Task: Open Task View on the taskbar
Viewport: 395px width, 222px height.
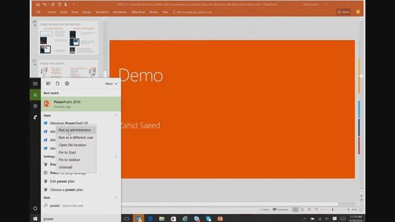Action: [x=127, y=219]
